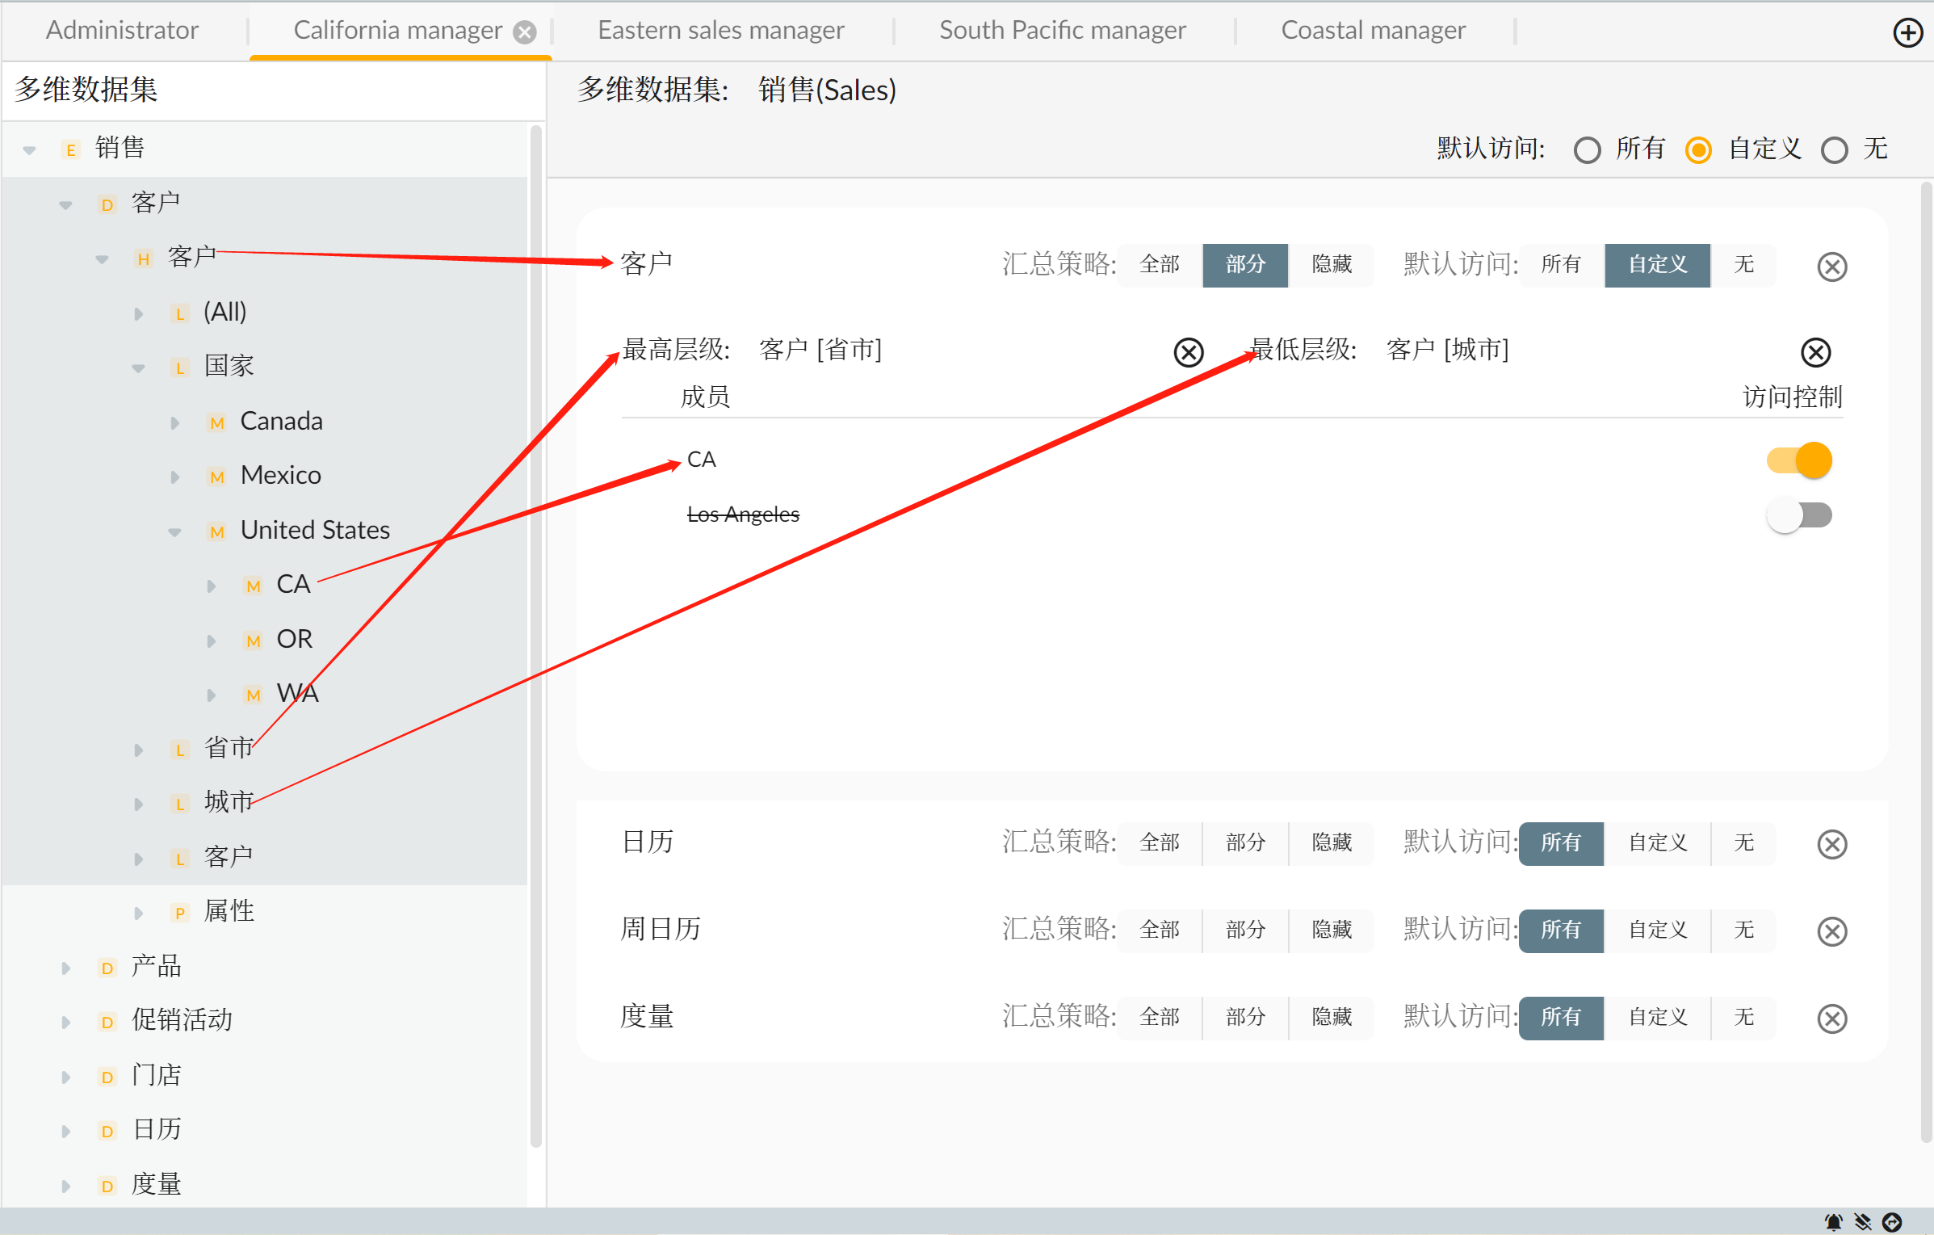1934x1235 pixels.
Task: Open the Coastal manager tab
Action: (1373, 31)
